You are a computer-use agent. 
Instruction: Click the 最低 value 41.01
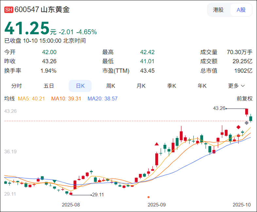click(147, 61)
